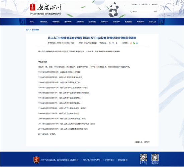Share article via WeChat icon
The width and height of the screenshot is (184, 167).
click(134, 43)
